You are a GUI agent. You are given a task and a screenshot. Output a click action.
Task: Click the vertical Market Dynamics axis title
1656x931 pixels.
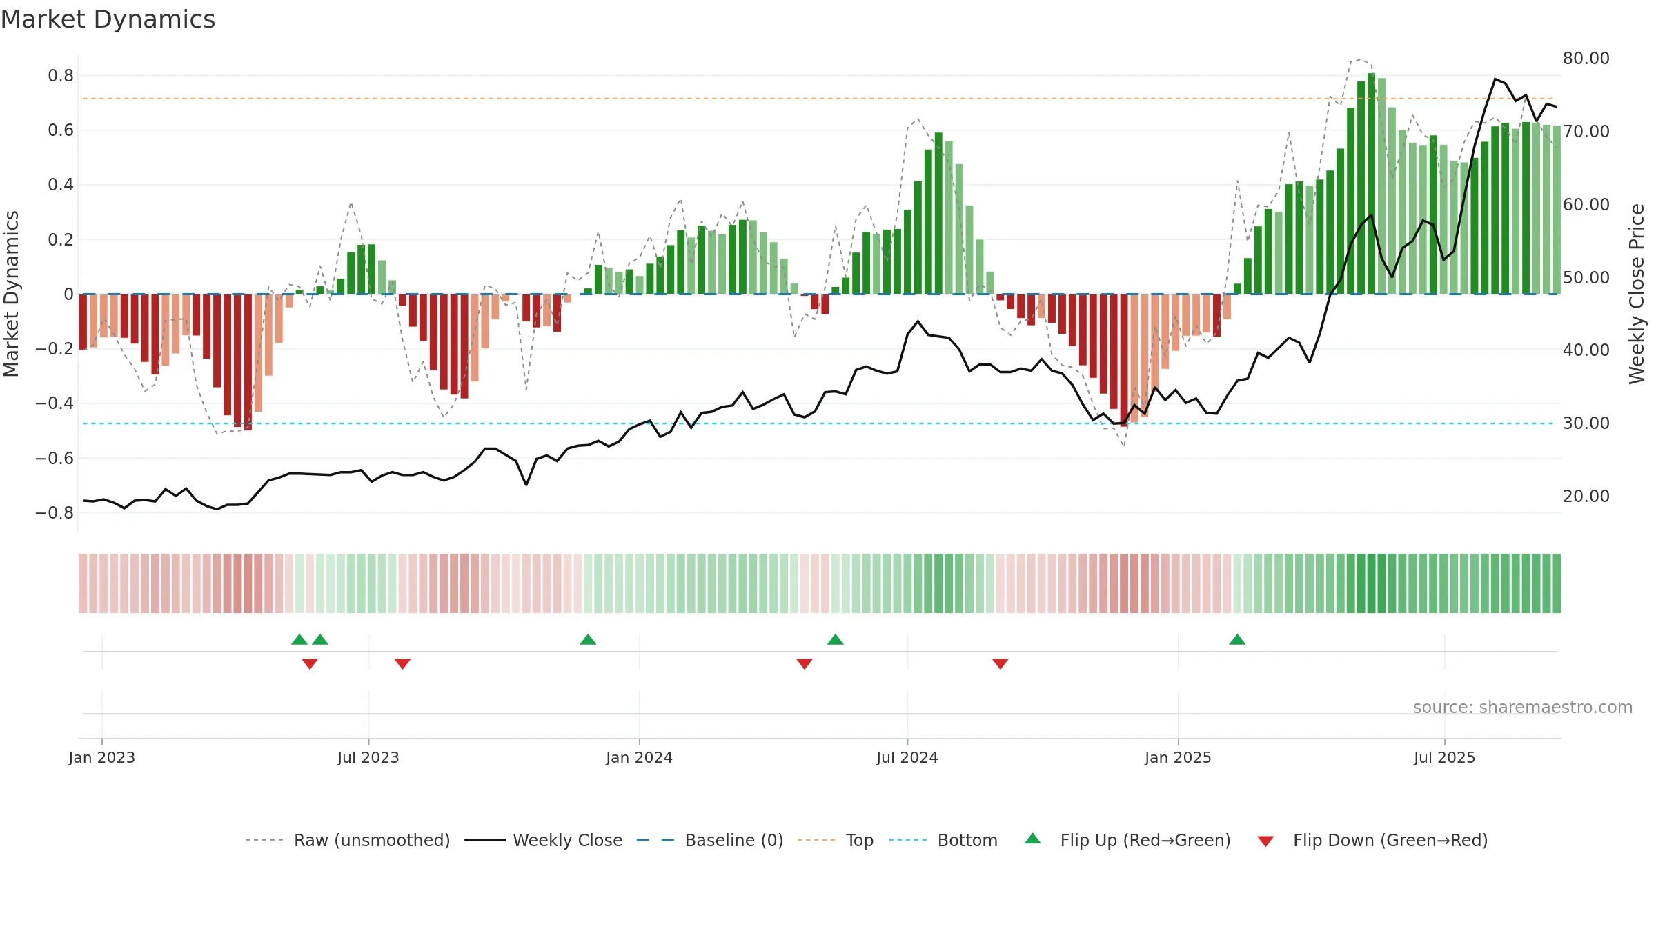click(x=11, y=294)
